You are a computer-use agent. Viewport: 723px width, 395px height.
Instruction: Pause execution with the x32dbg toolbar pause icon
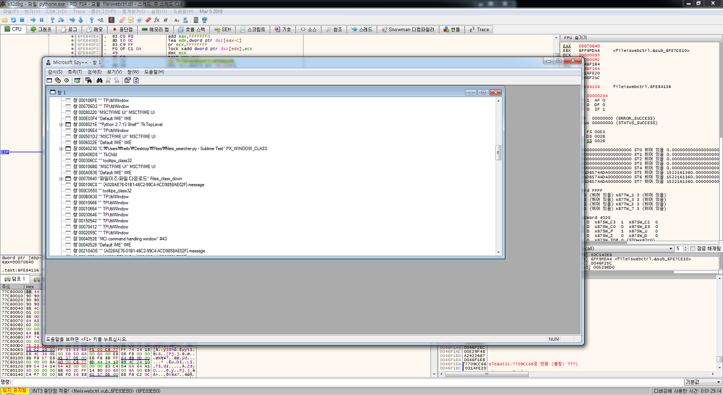(x=41, y=20)
